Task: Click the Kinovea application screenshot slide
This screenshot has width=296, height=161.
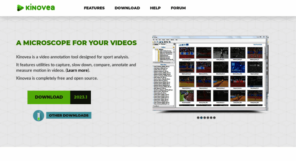Action: (210, 73)
